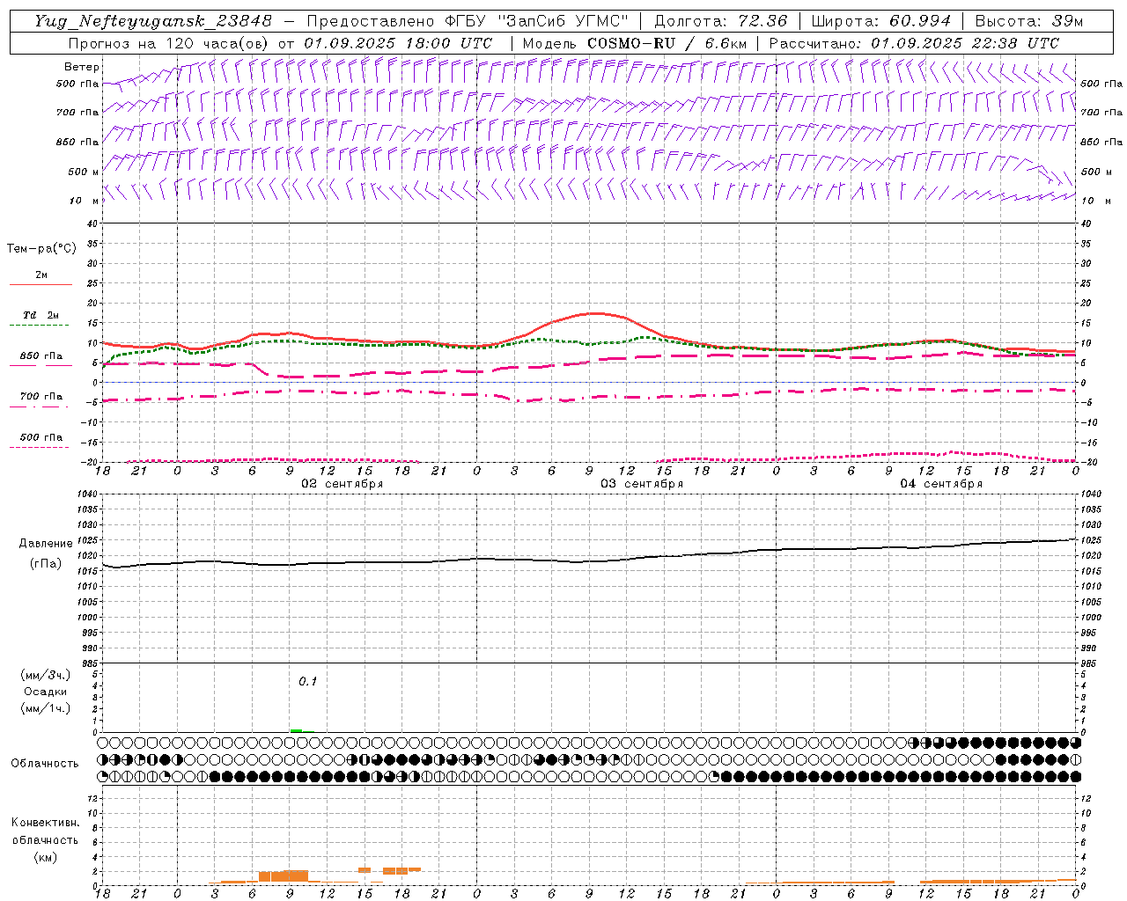Click the Широта: 60.994 field
Image resolution: width=1127 pixels, height=901 pixels.
click(x=881, y=21)
